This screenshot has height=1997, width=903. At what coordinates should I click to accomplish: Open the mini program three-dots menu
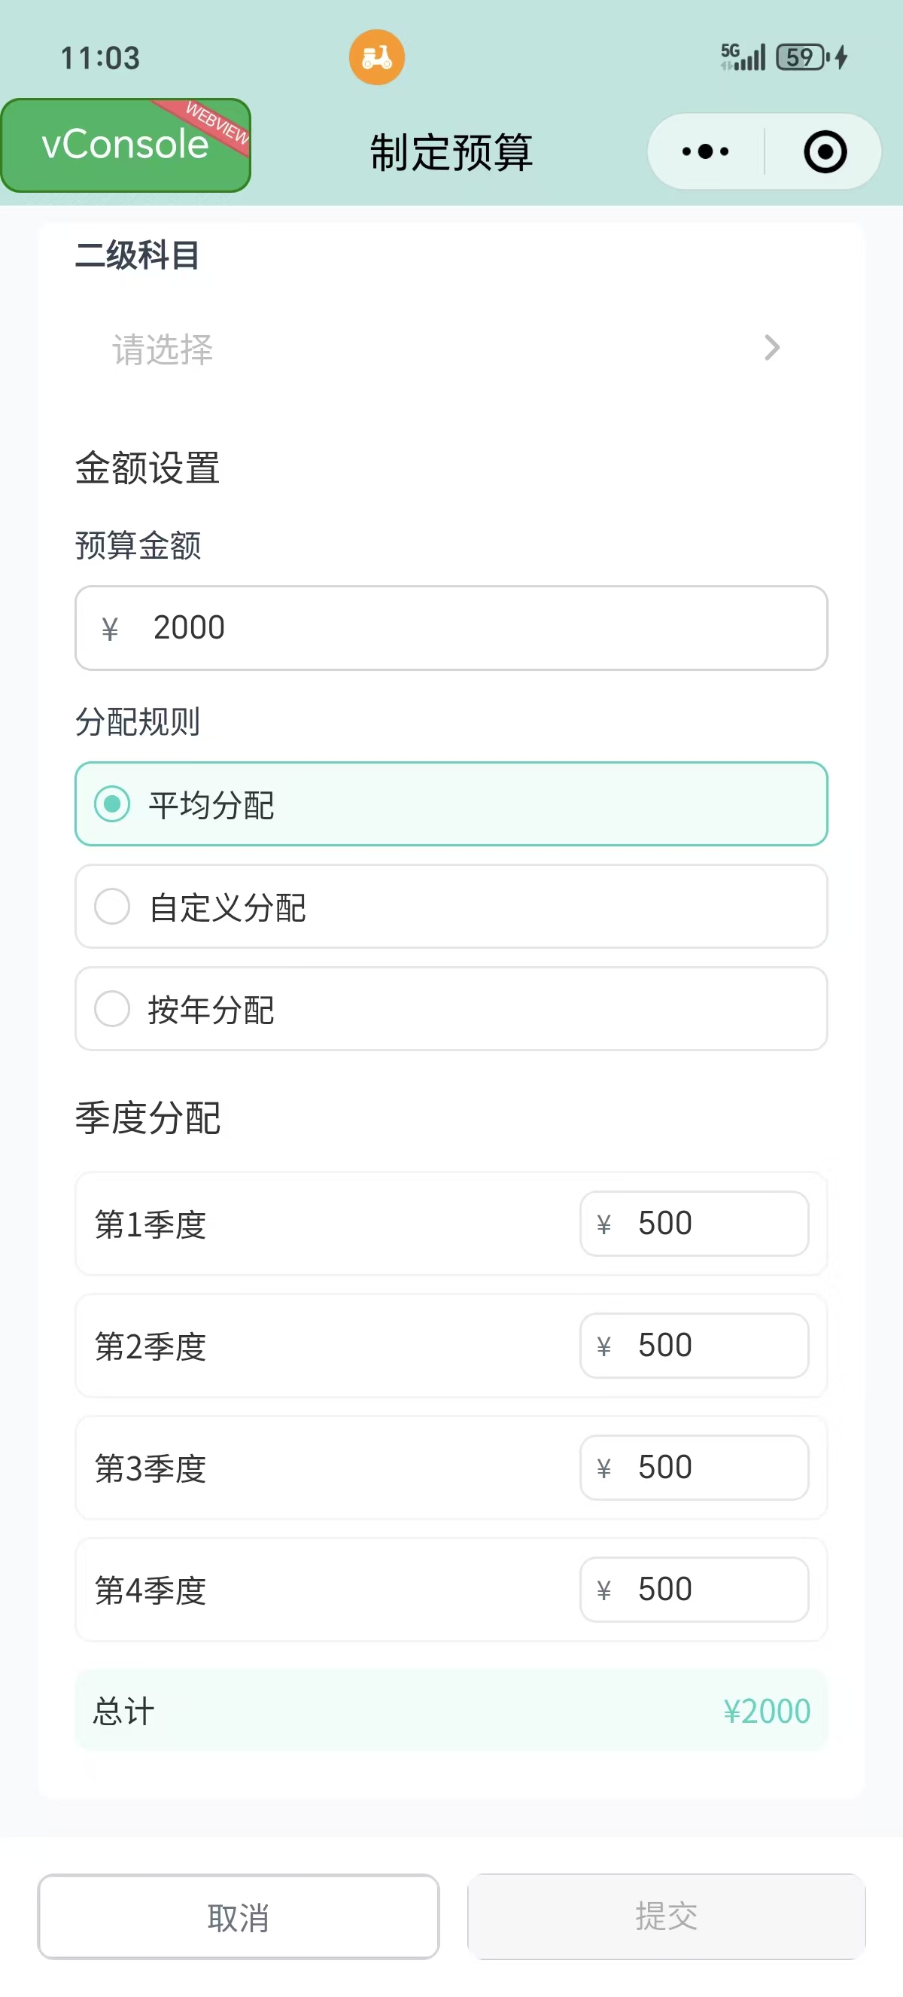coord(705,152)
